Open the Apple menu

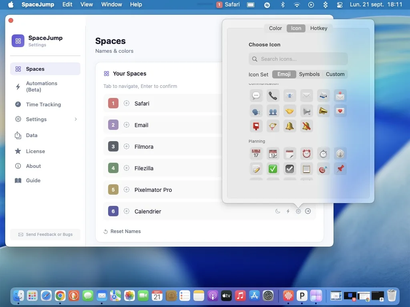pos(11,4)
